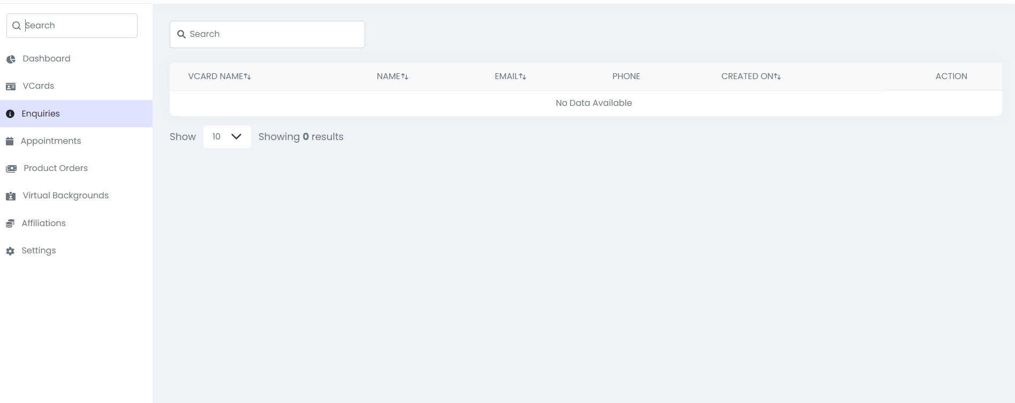Open the Affiliations link

43,223
